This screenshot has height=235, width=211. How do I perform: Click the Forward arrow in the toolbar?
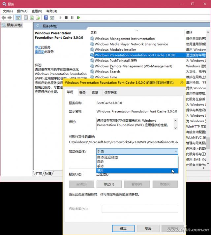click(10, 18)
